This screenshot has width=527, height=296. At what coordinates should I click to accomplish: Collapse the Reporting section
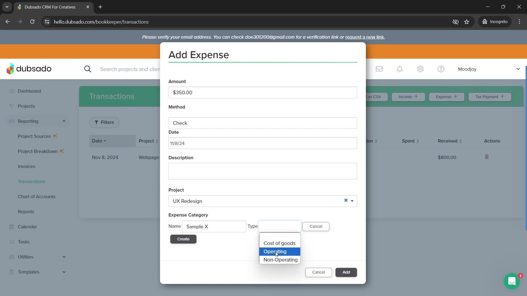coord(64,121)
